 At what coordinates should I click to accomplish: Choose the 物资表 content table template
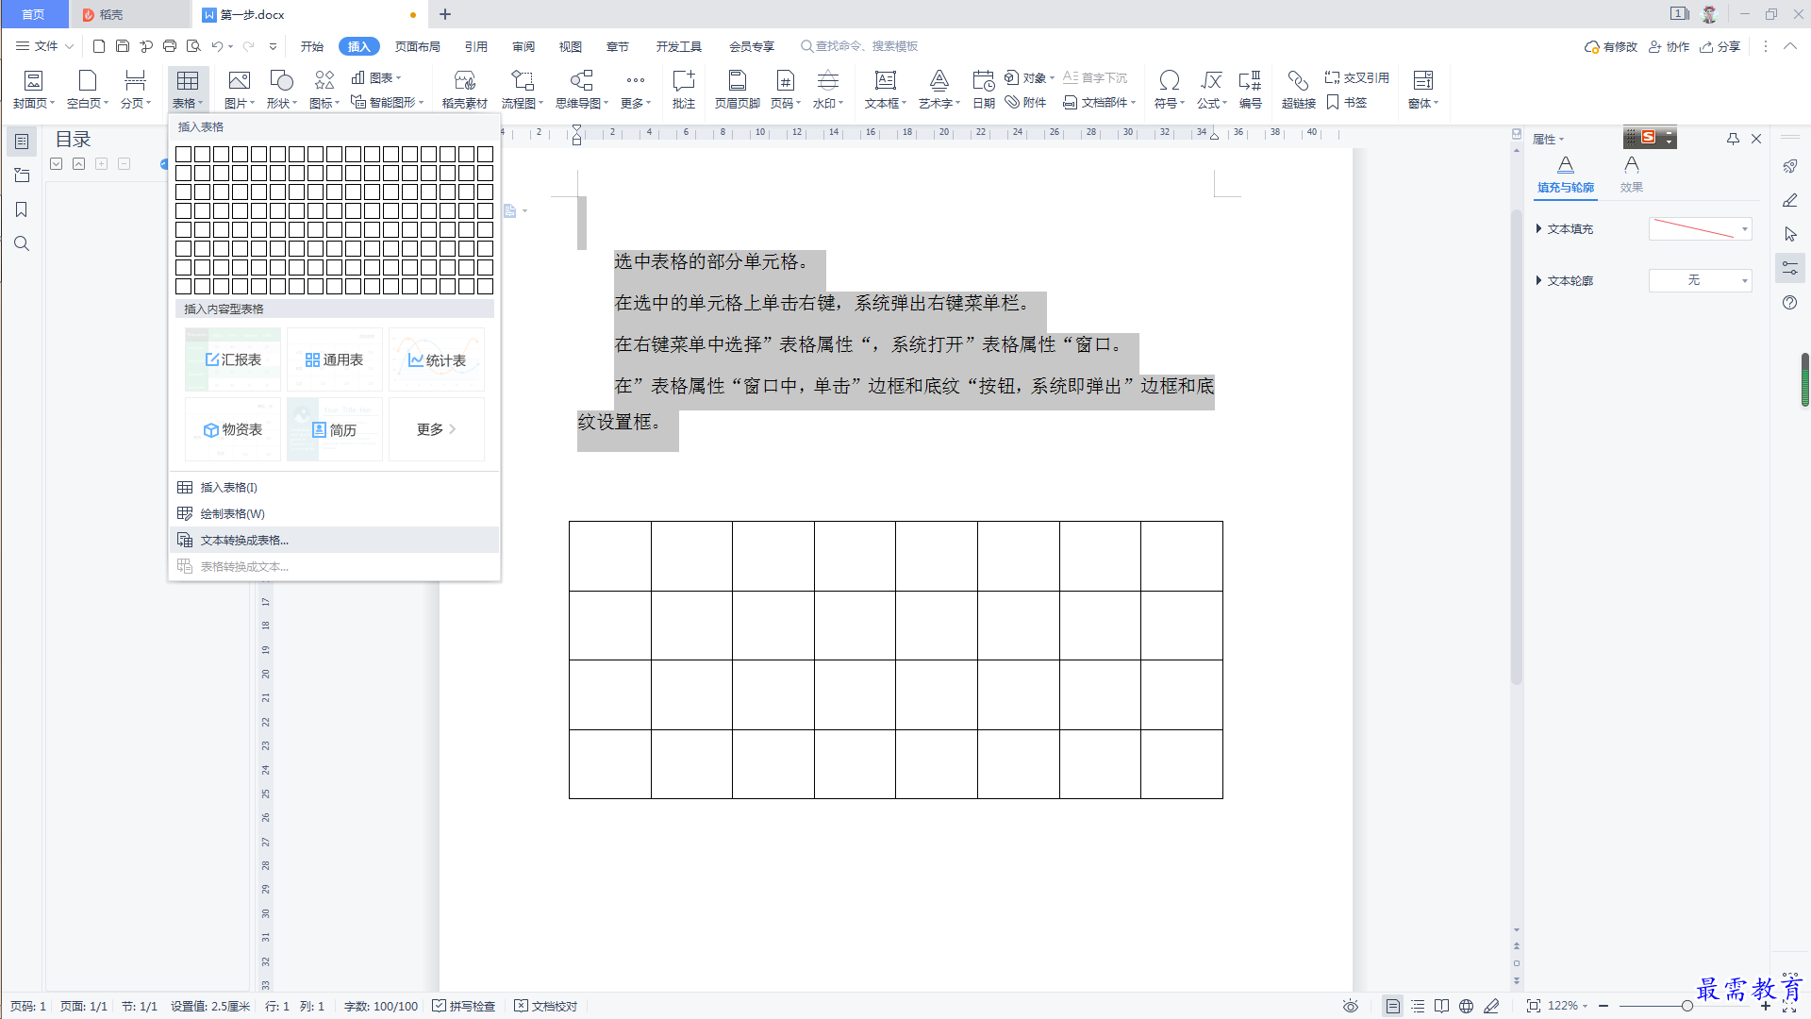(x=233, y=429)
